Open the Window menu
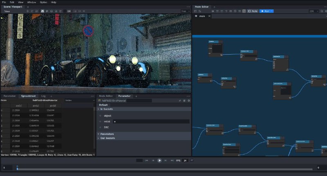 (32, 2)
